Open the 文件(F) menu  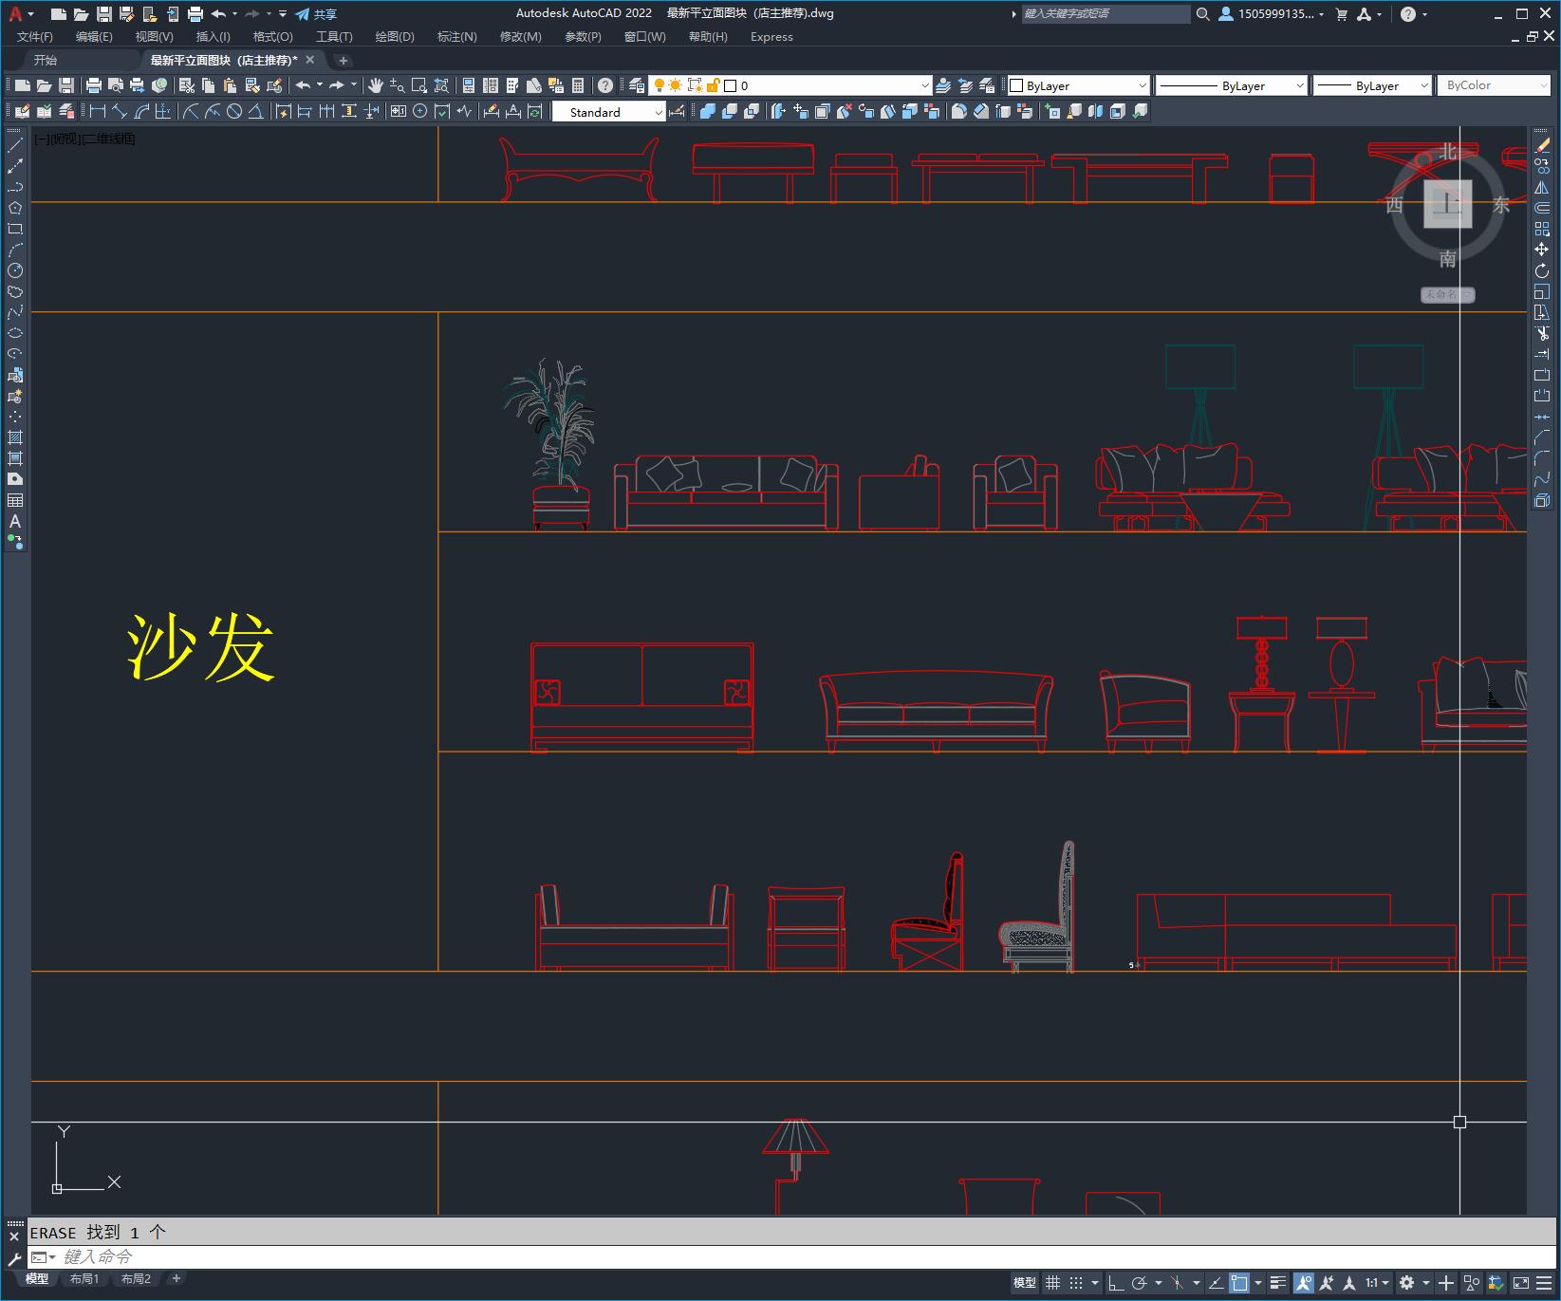(x=35, y=36)
